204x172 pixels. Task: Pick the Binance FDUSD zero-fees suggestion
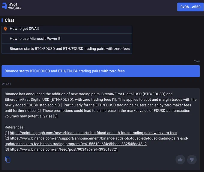[x=67, y=49]
